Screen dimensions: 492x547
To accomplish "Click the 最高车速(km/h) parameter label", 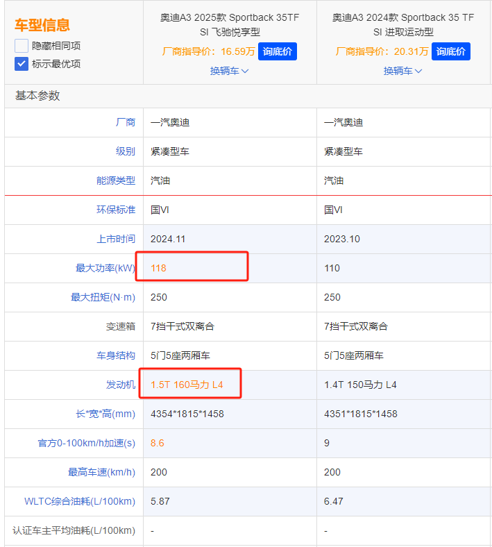I will (x=101, y=472).
